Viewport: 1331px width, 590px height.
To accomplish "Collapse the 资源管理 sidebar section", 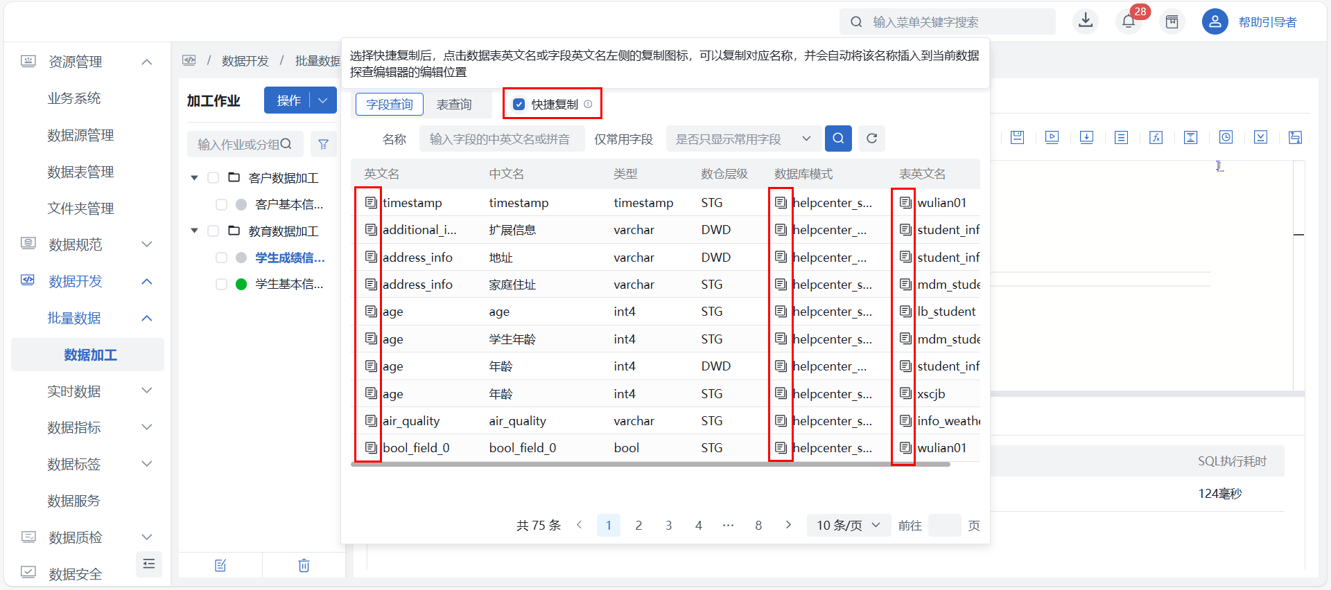I will [146, 62].
